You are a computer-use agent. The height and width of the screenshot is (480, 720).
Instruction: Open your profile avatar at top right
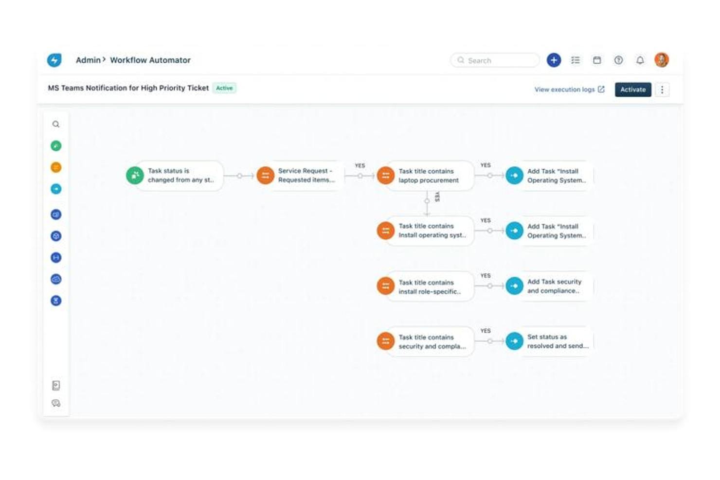click(x=662, y=60)
